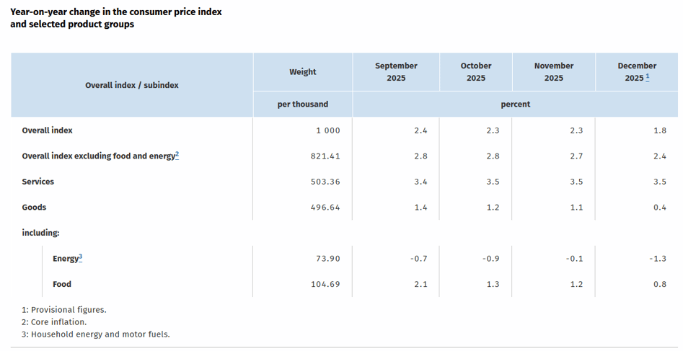This screenshot has height=351, width=683.
Task: Click the Energy weight value 73.90
Action: pyautogui.click(x=327, y=258)
